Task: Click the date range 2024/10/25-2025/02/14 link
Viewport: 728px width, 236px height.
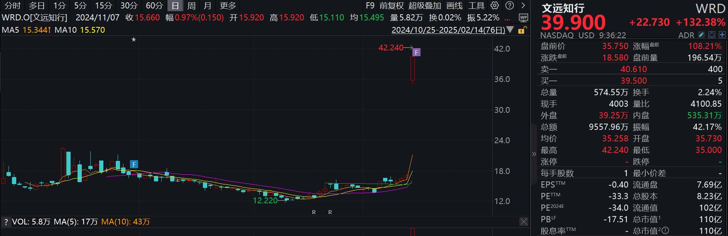Action: pyautogui.click(x=448, y=30)
